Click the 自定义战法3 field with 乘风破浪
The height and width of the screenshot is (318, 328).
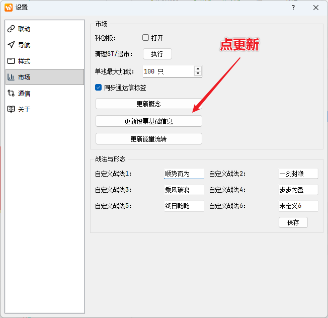(184, 190)
